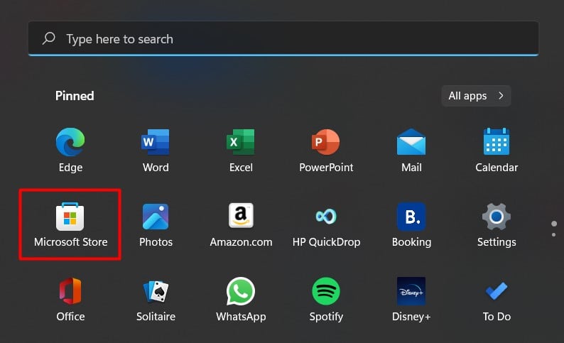The width and height of the screenshot is (564, 343).
Task: Go to second pinned page dot
Action: coord(553,235)
